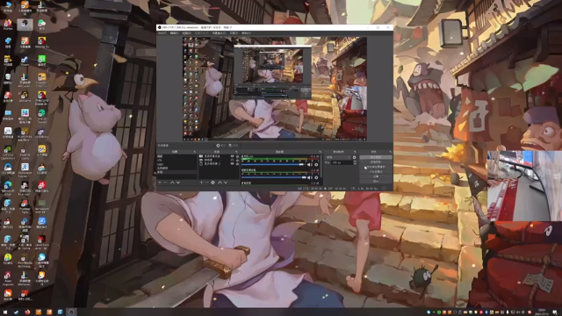Lock the third source in Sources list
Viewport: 562px width, 316px height.
(237, 164)
